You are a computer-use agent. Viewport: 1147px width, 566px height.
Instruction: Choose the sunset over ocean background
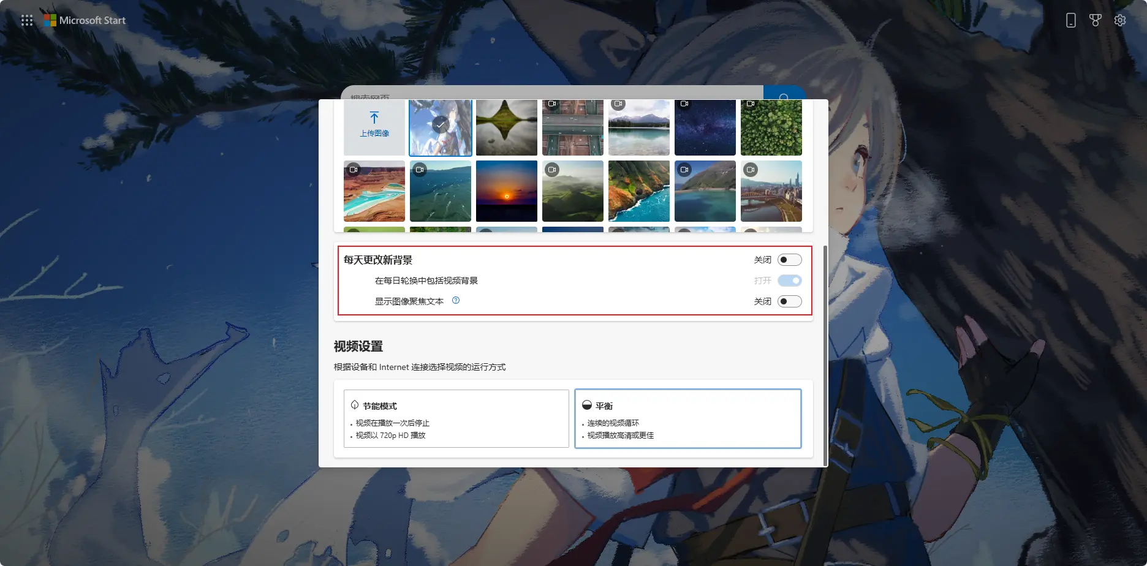506,191
